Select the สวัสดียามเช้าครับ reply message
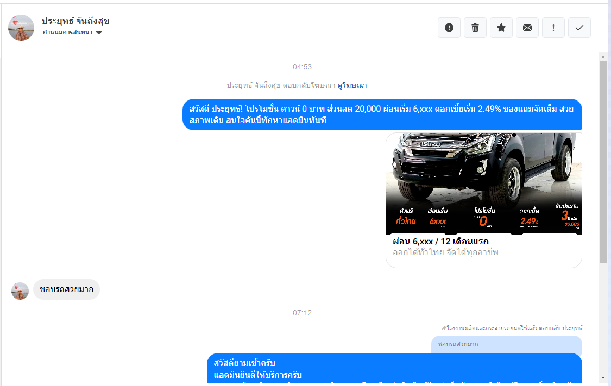611x386 pixels. coord(394,368)
